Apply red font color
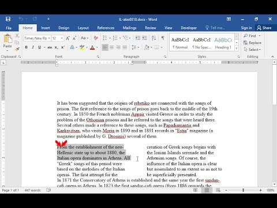 pyautogui.click(x=92, y=47)
